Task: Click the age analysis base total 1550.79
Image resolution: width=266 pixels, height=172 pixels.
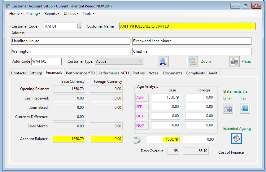Action: (x=163, y=139)
